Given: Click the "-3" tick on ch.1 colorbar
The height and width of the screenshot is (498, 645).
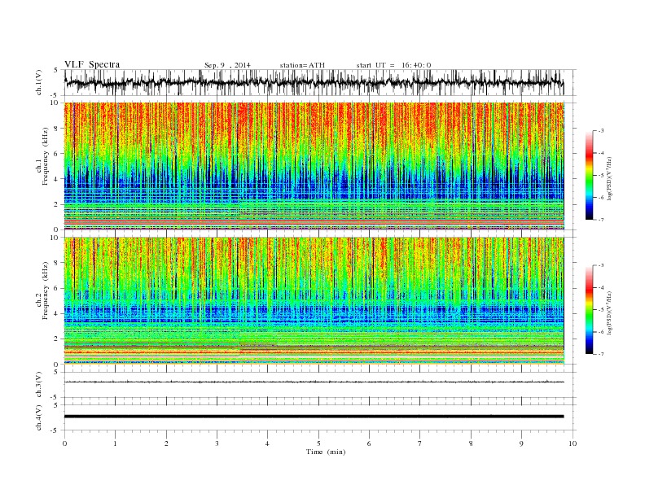Looking at the screenshot, I should (601, 131).
